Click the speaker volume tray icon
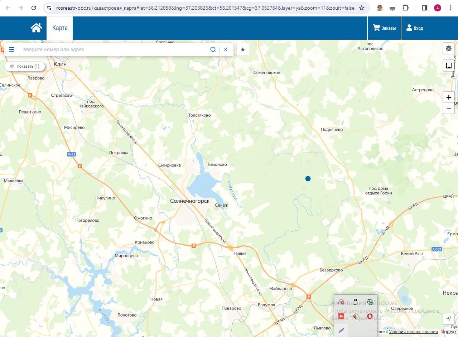 355,316
